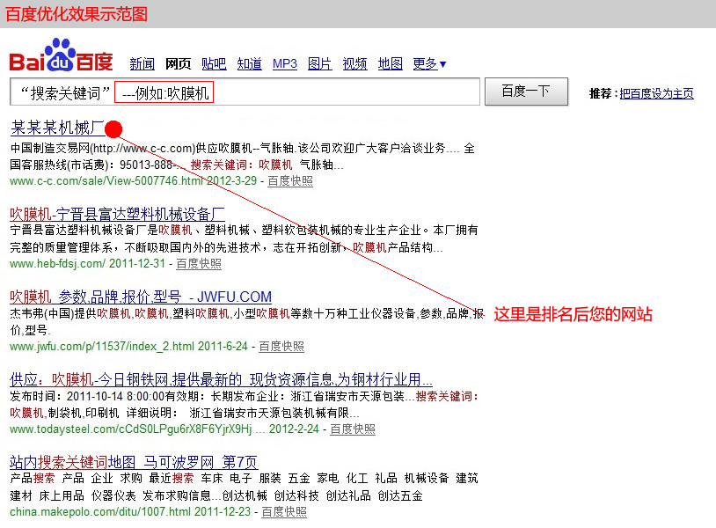Click snippet text 中国制造交易网 description
Viewport: 716px width, 528px height.
pyautogui.click(x=243, y=157)
